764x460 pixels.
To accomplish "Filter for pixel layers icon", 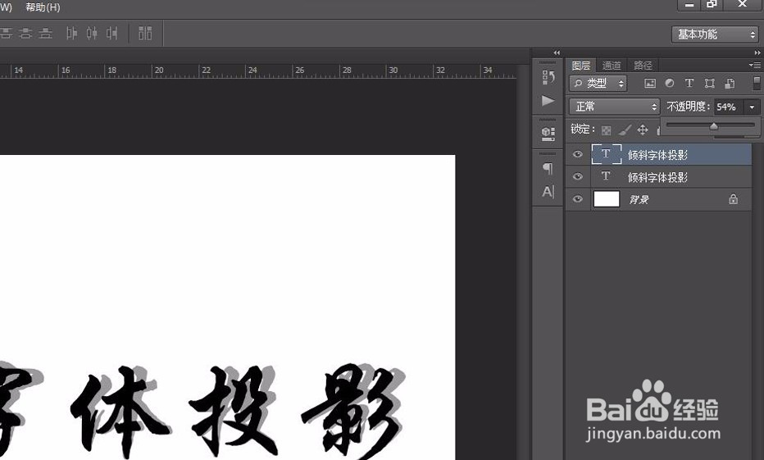I will (650, 84).
